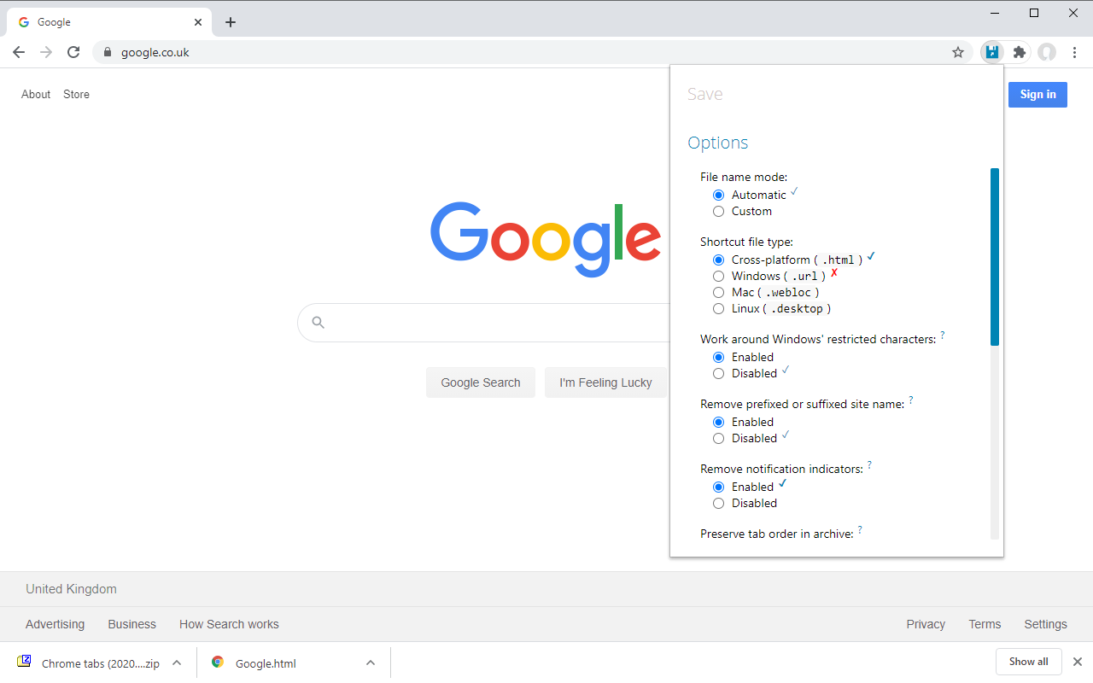Open the How Search works link
Viewport: 1093px width, 683px height.
click(229, 624)
